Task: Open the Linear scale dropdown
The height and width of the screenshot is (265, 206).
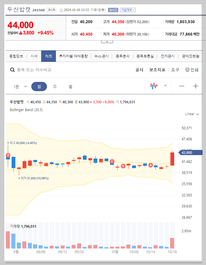Action: 192,114
